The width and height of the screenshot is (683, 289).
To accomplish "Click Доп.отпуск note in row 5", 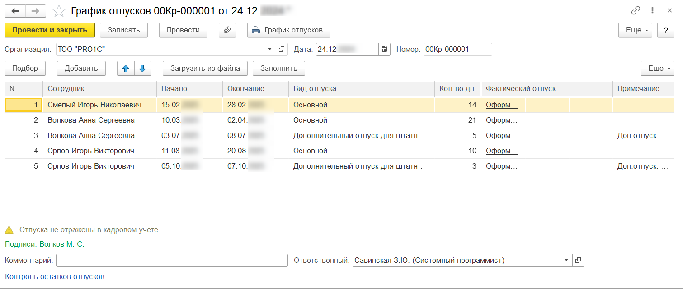I will pos(644,166).
